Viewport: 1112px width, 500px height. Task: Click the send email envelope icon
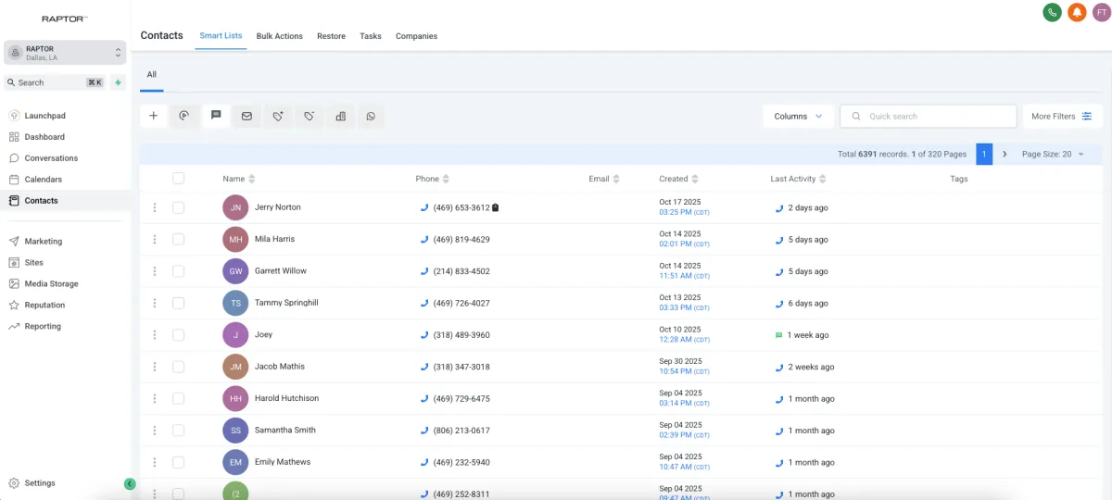[x=246, y=116]
